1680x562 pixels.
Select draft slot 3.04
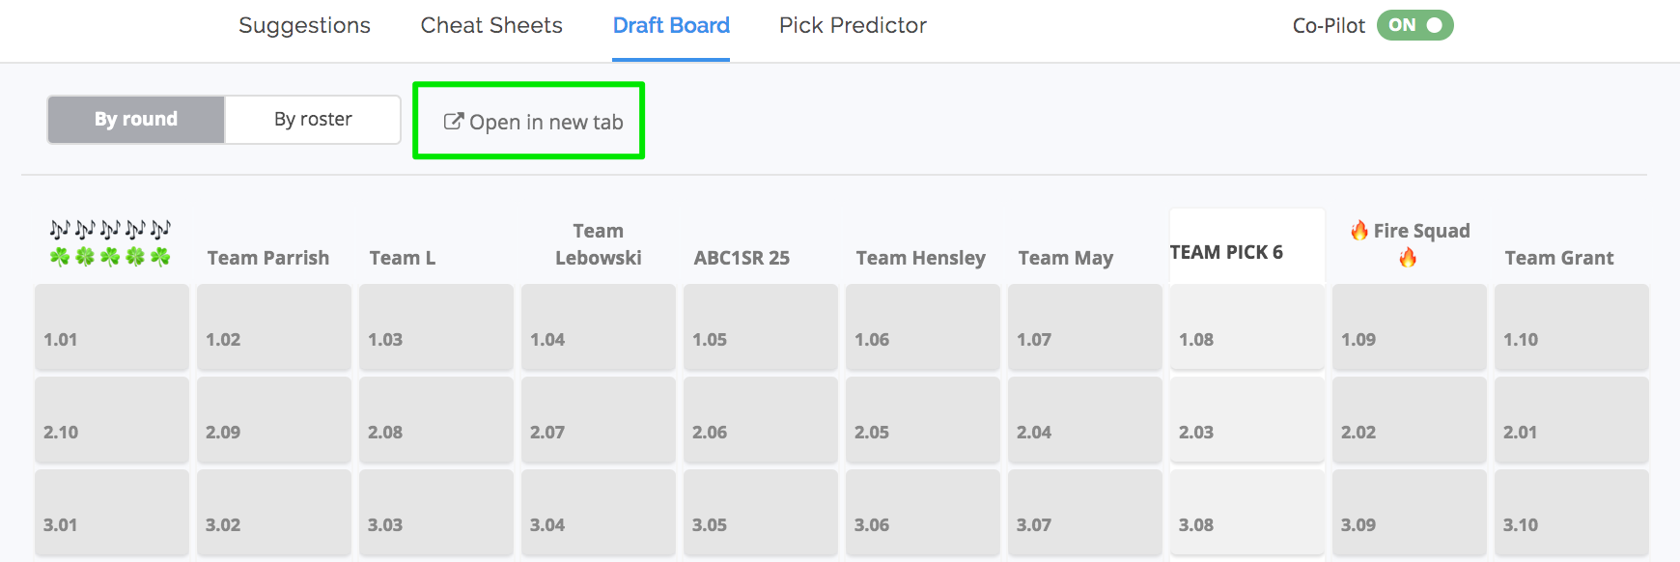click(x=599, y=512)
